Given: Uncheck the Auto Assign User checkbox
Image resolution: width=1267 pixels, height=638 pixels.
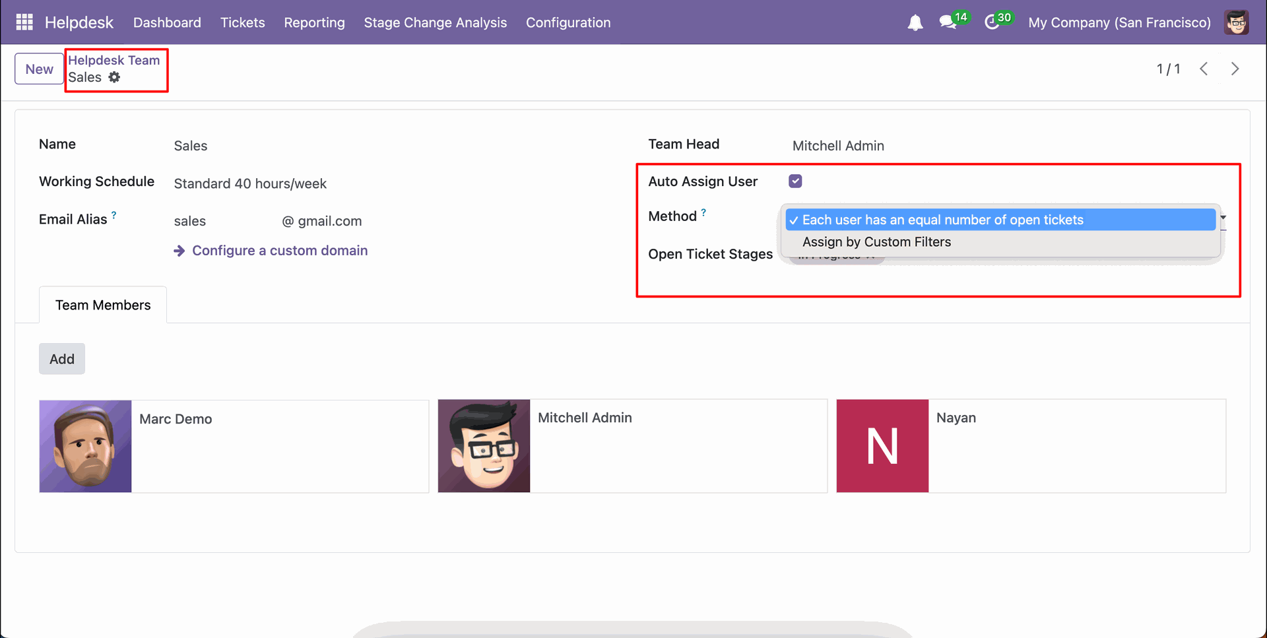Looking at the screenshot, I should click(x=795, y=181).
